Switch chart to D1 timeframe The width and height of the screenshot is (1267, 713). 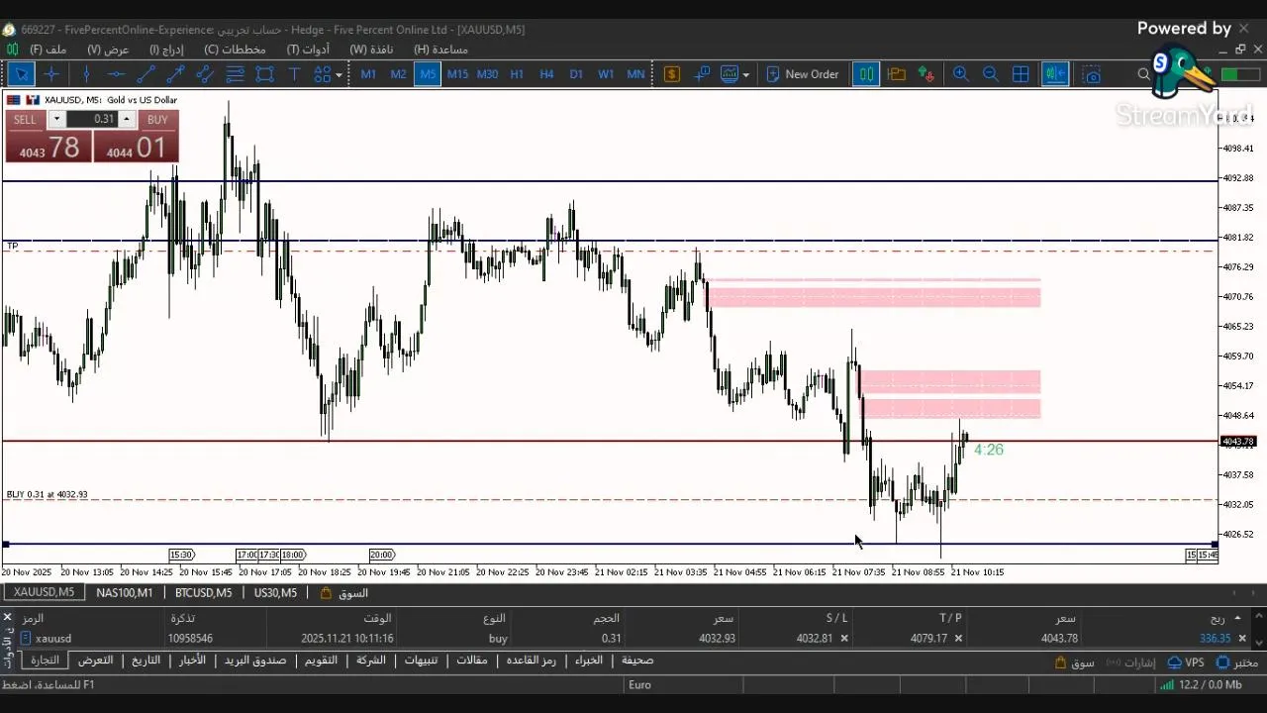click(576, 74)
